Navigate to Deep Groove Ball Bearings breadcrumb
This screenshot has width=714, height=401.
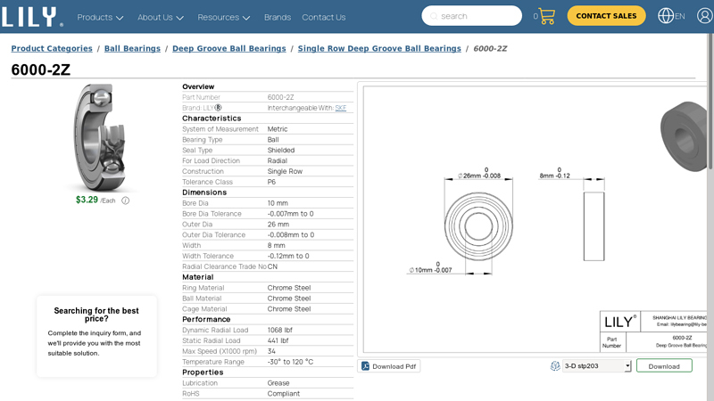[x=229, y=48]
